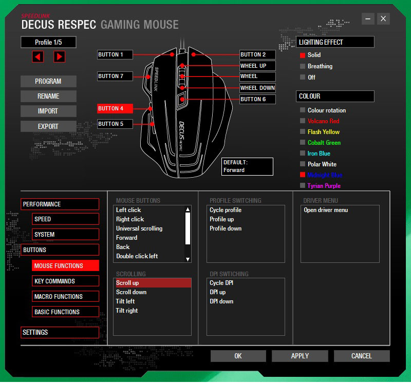Viewport: 411px width, 383px height.
Task: Open the SETTINGS section
Action: click(x=60, y=333)
